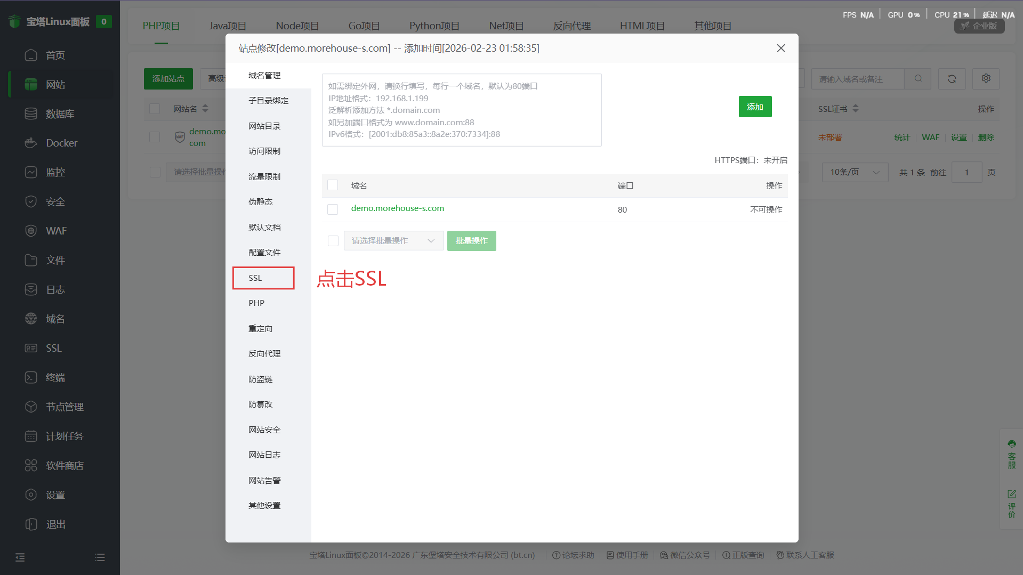
Task: Open the WAF sidebar icon
Action: point(31,231)
